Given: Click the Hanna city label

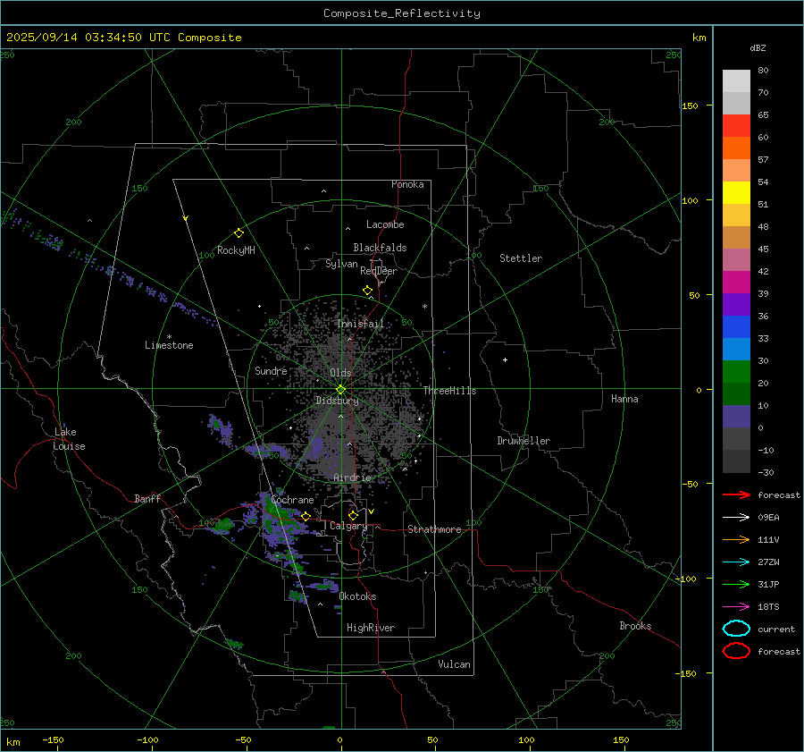Looking at the screenshot, I should pos(624,399).
